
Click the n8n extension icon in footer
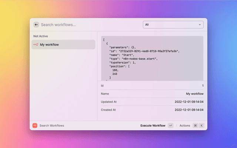[35, 125]
